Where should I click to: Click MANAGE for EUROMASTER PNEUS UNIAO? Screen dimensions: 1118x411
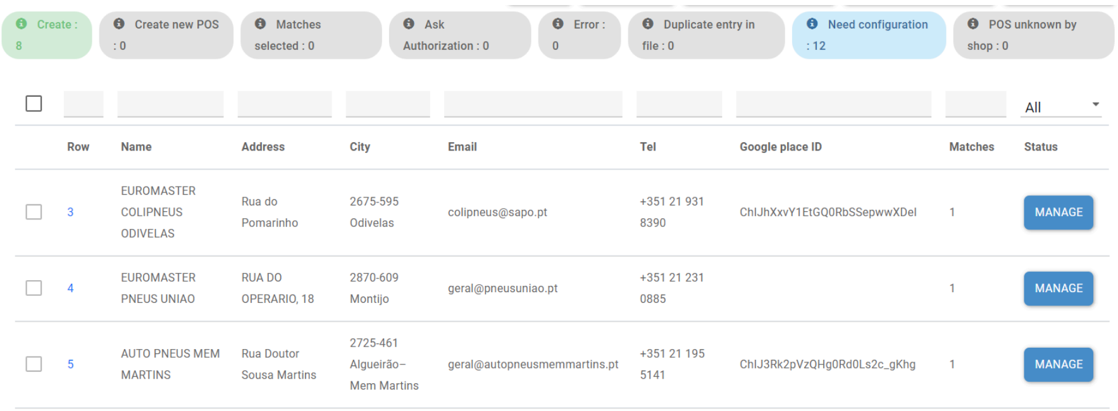(x=1059, y=288)
